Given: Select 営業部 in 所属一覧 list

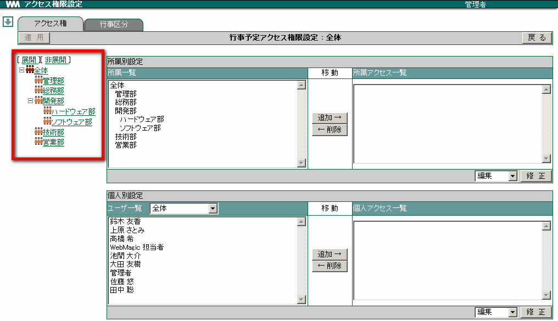Looking at the screenshot, I should coord(126,145).
